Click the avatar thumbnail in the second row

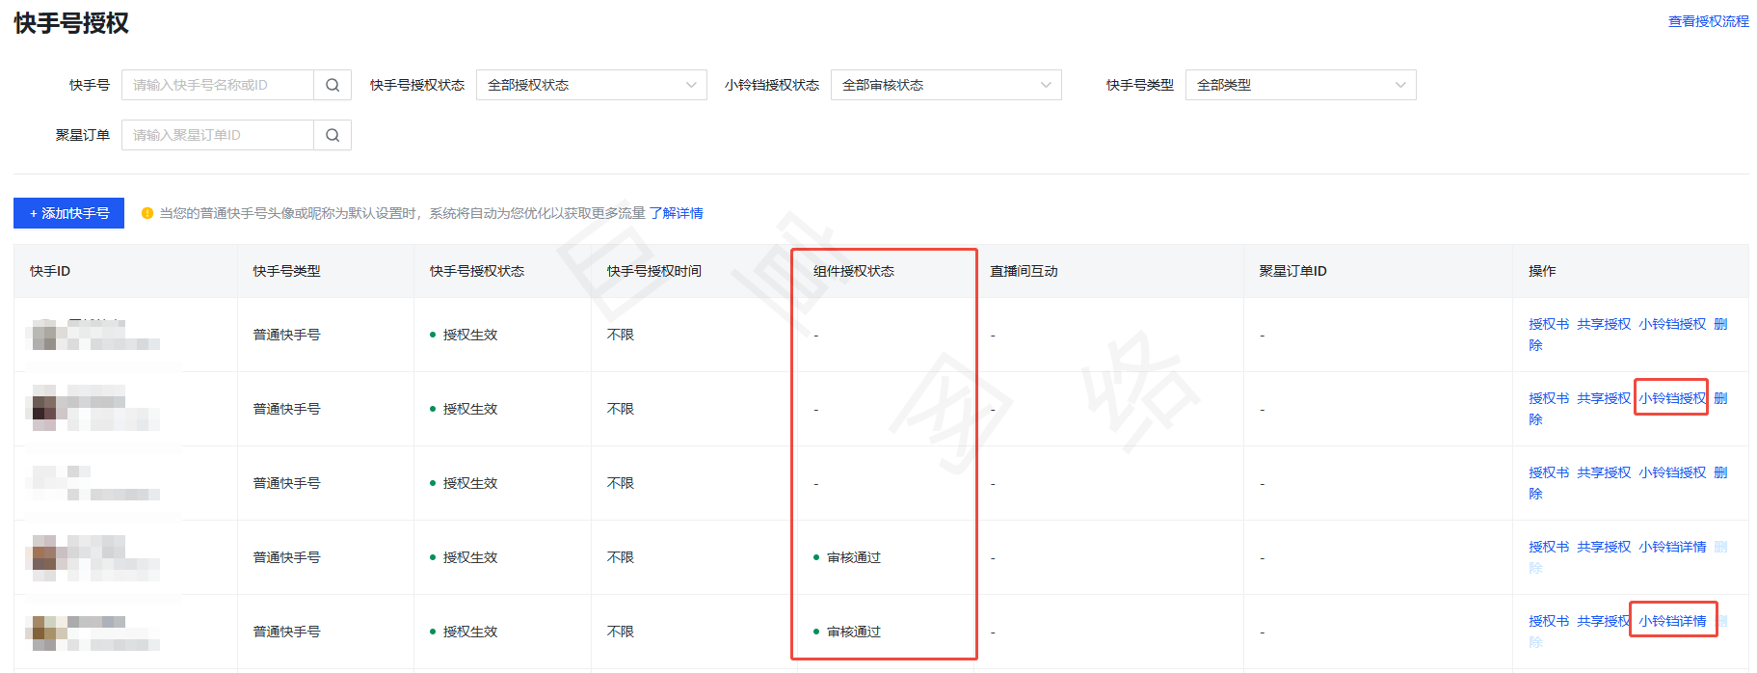coord(44,409)
